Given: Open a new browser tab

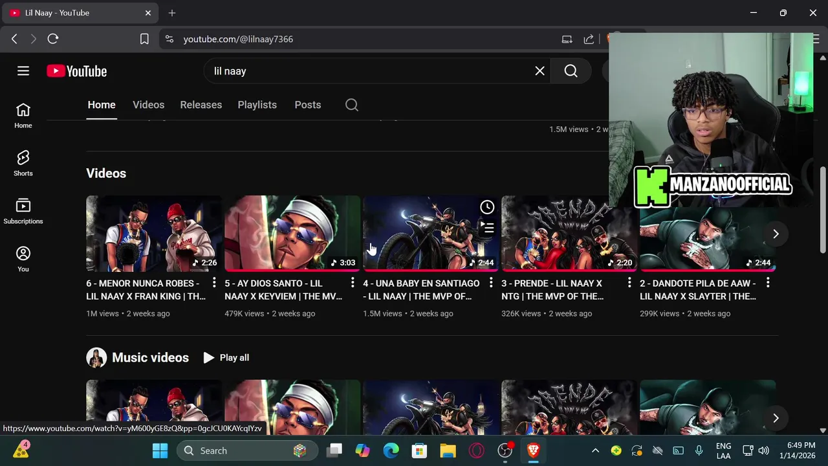Looking at the screenshot, I should (x=172, y=13).
